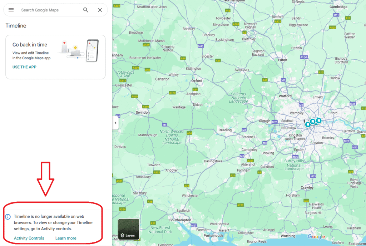This screenshot has height=246, width=366.
Task: Click the Salisbury label on map
Action: coord(140,193)
